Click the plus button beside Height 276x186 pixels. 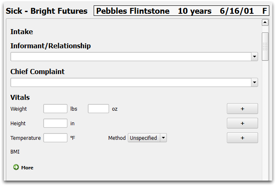(242, 123)
